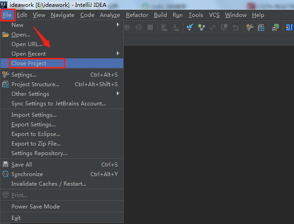The height and width of the screenshot is (224, 294).
Task: Choose Close Project from File menu
Action: (62, 63)
